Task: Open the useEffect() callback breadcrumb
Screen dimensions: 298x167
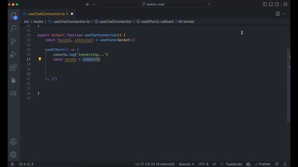Action: point(155,22)
